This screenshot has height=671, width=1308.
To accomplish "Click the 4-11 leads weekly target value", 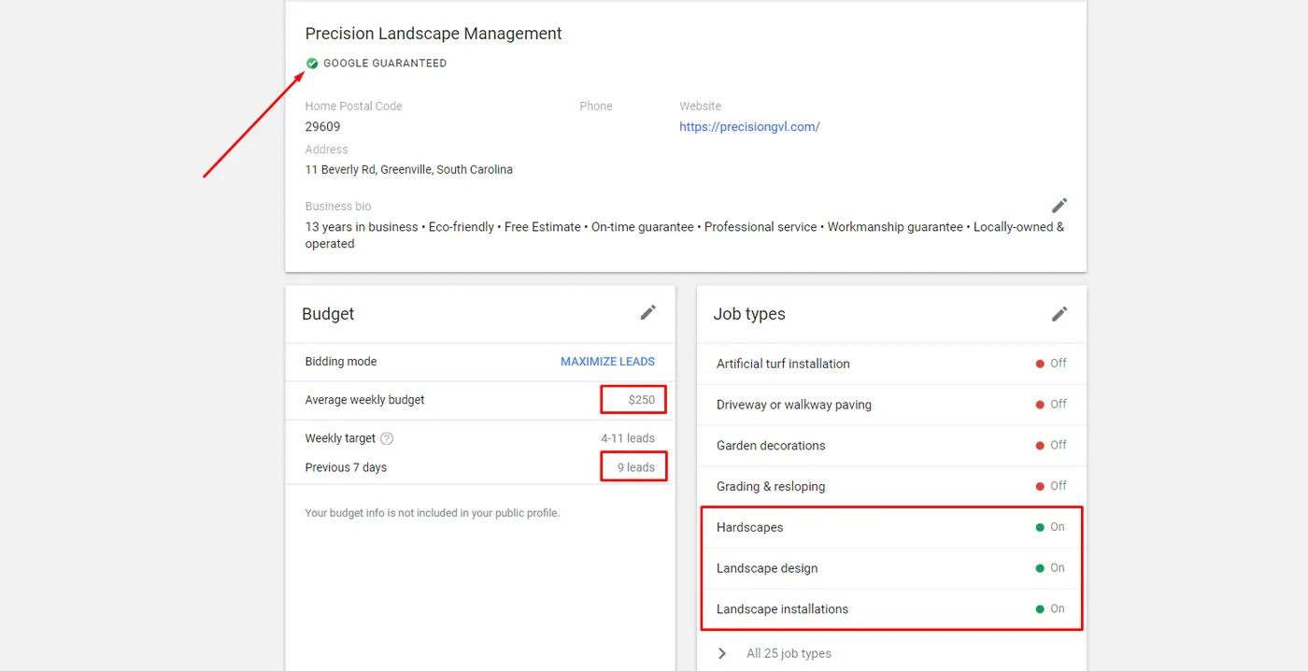I will point(628,438).
